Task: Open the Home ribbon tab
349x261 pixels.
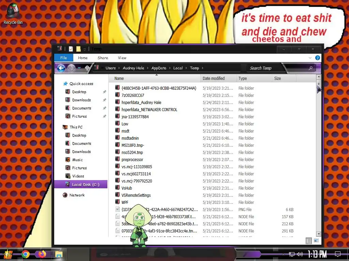Action: [82, 58]
